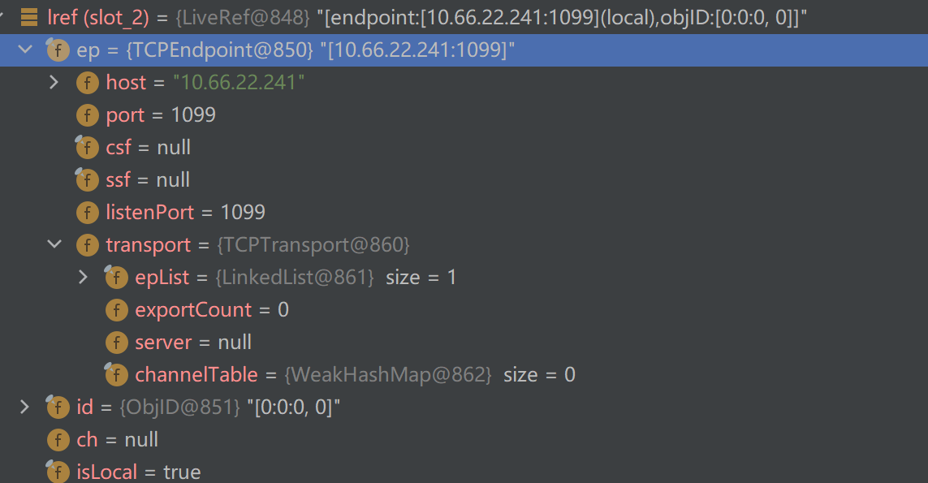The image size is (928, 483).
Task: Click the field icon beside port
Action: tap(87, 115)
